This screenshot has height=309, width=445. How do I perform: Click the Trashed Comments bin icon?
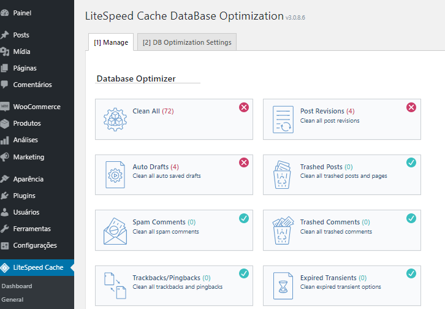tap(283, 229)
